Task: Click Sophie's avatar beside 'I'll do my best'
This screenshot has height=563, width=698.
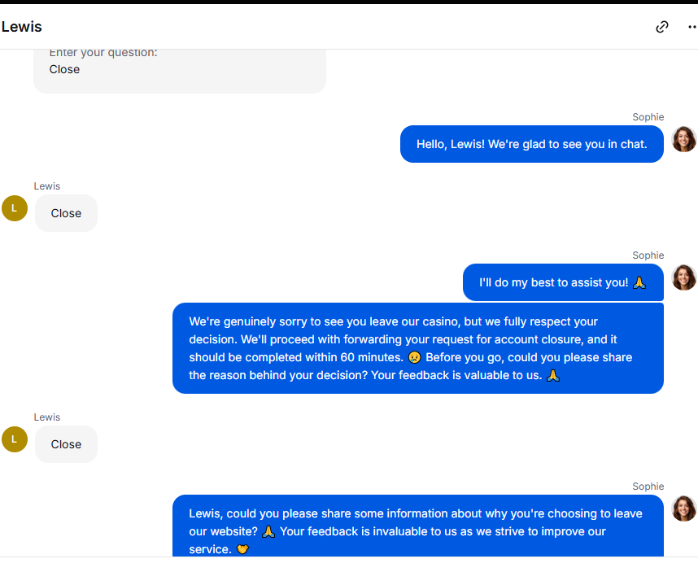Action: point(683,277)
